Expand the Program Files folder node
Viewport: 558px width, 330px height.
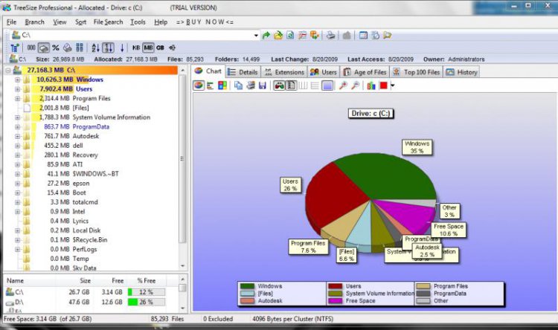click(17, 99)
